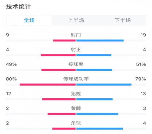Screen dimensions: 152x134
Task: Click the 传球成功率 label
Action: point(76,79)
